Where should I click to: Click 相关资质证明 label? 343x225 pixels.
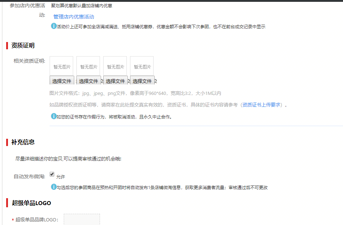coord(29,61)
